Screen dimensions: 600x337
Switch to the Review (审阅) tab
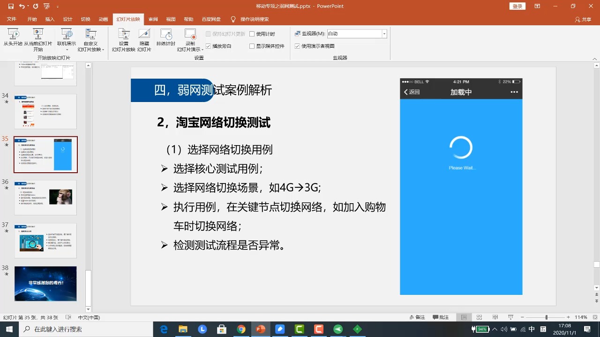pos(153,19)
